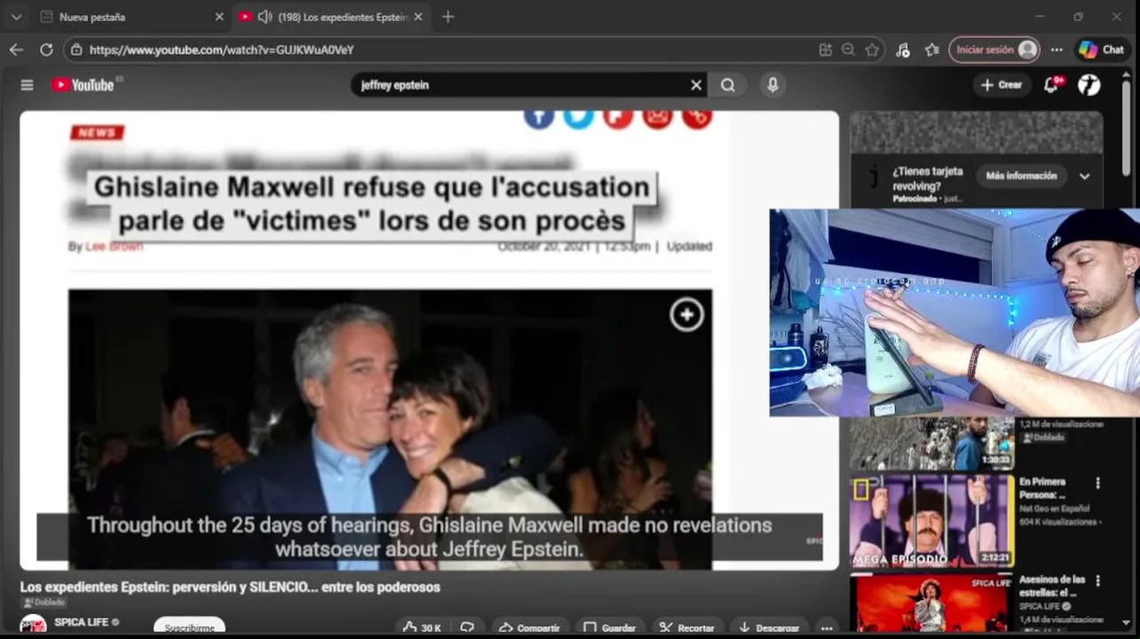Click the Iniciar sesión profile button
The width and height of the screenshot is (1140, 639).
[994, 50]
